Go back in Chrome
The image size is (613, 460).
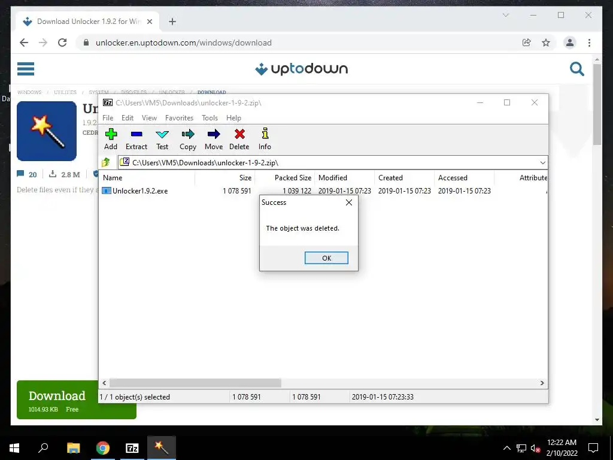coord(24,43)
